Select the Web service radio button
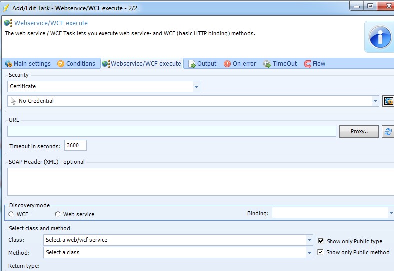 coord(58,214)
